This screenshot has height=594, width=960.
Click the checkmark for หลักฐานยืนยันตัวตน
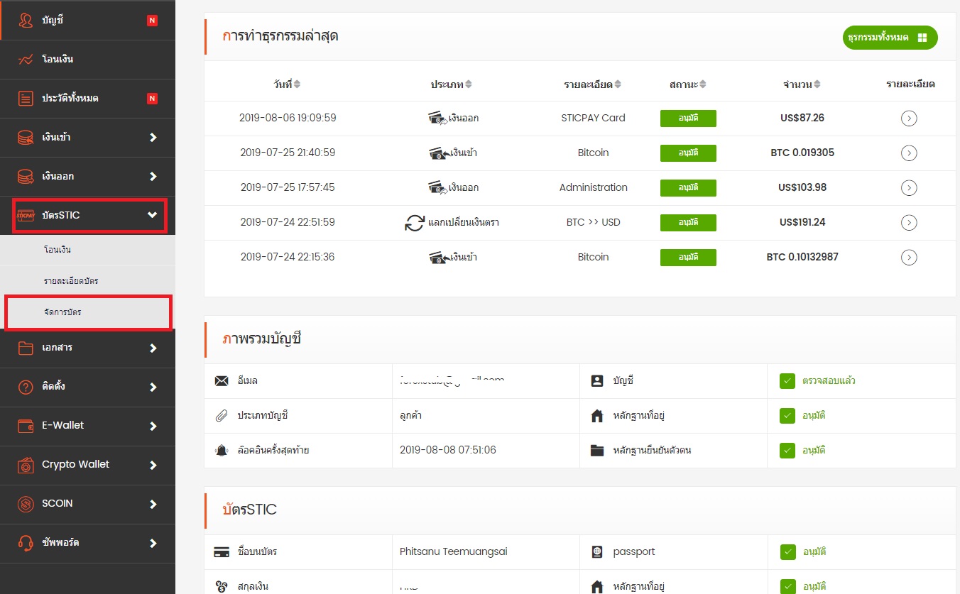click(787, 451)
